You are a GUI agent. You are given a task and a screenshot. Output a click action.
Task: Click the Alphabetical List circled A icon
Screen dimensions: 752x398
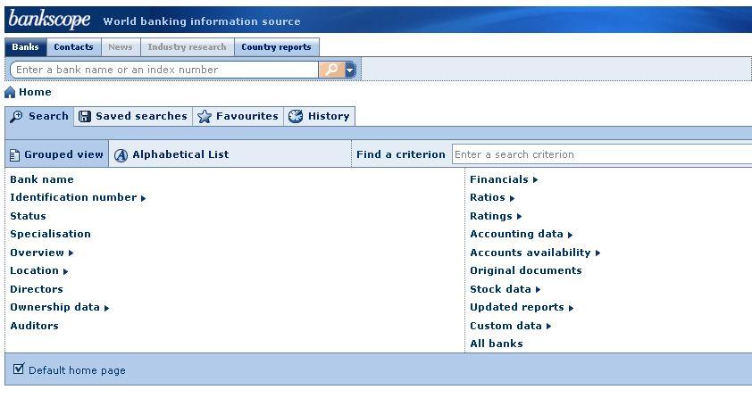pyautogui.click(x=121, y=155)
